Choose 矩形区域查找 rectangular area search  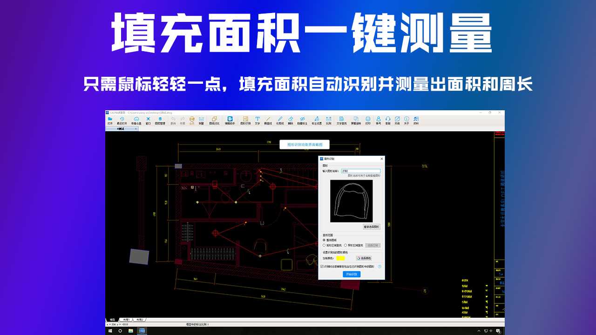click(332, 246)
